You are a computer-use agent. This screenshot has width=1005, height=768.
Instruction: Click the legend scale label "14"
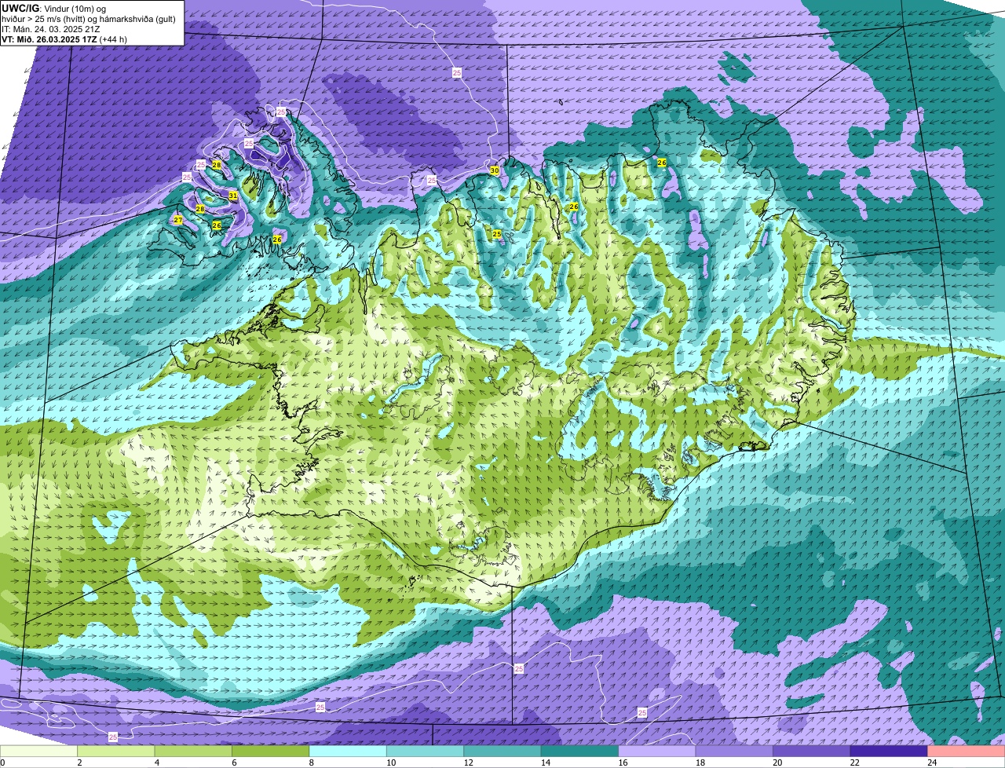(x=545, y=762)
